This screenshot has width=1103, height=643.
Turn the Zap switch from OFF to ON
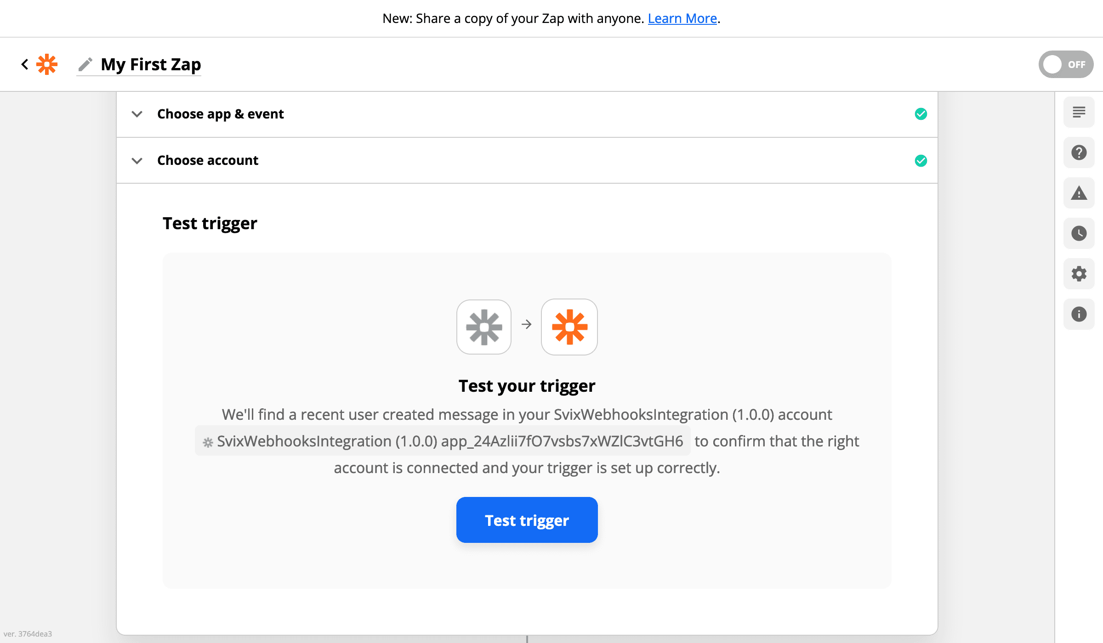(x=1065, y=64)
